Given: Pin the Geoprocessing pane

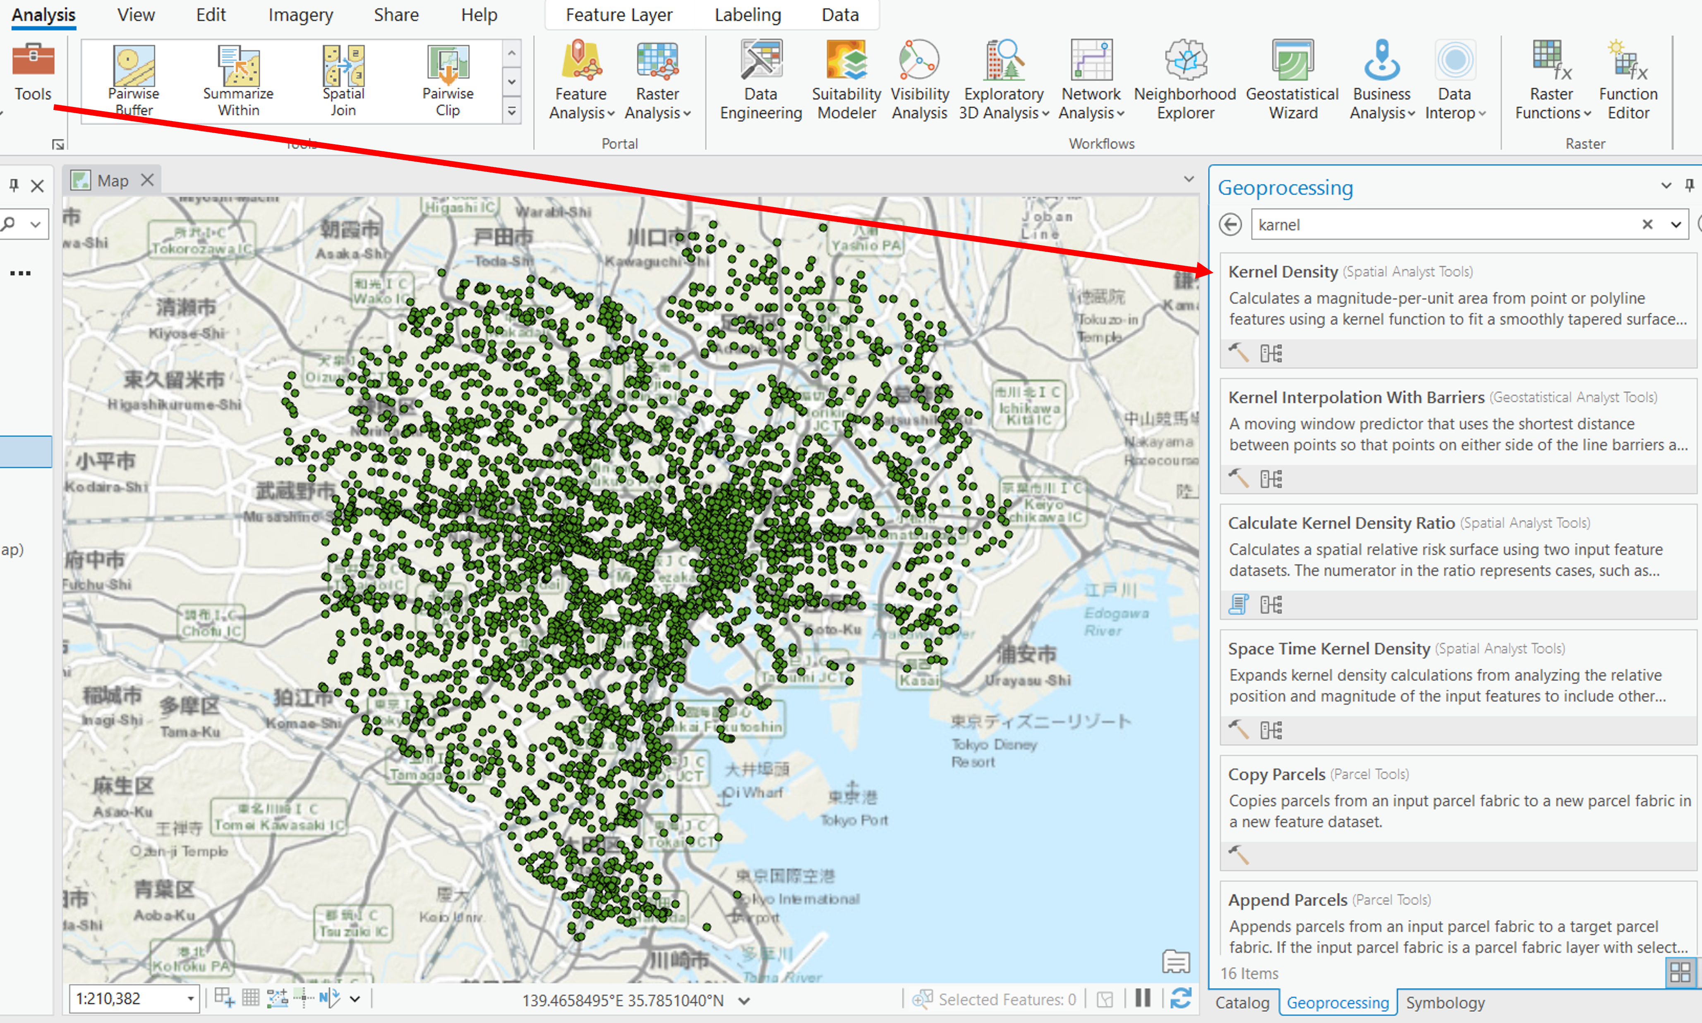Looking at the screenshot, I should point(1690,186).
